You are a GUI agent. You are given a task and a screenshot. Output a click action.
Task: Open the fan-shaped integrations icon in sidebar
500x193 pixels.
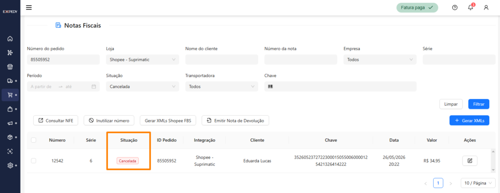[x=10, y=53]
